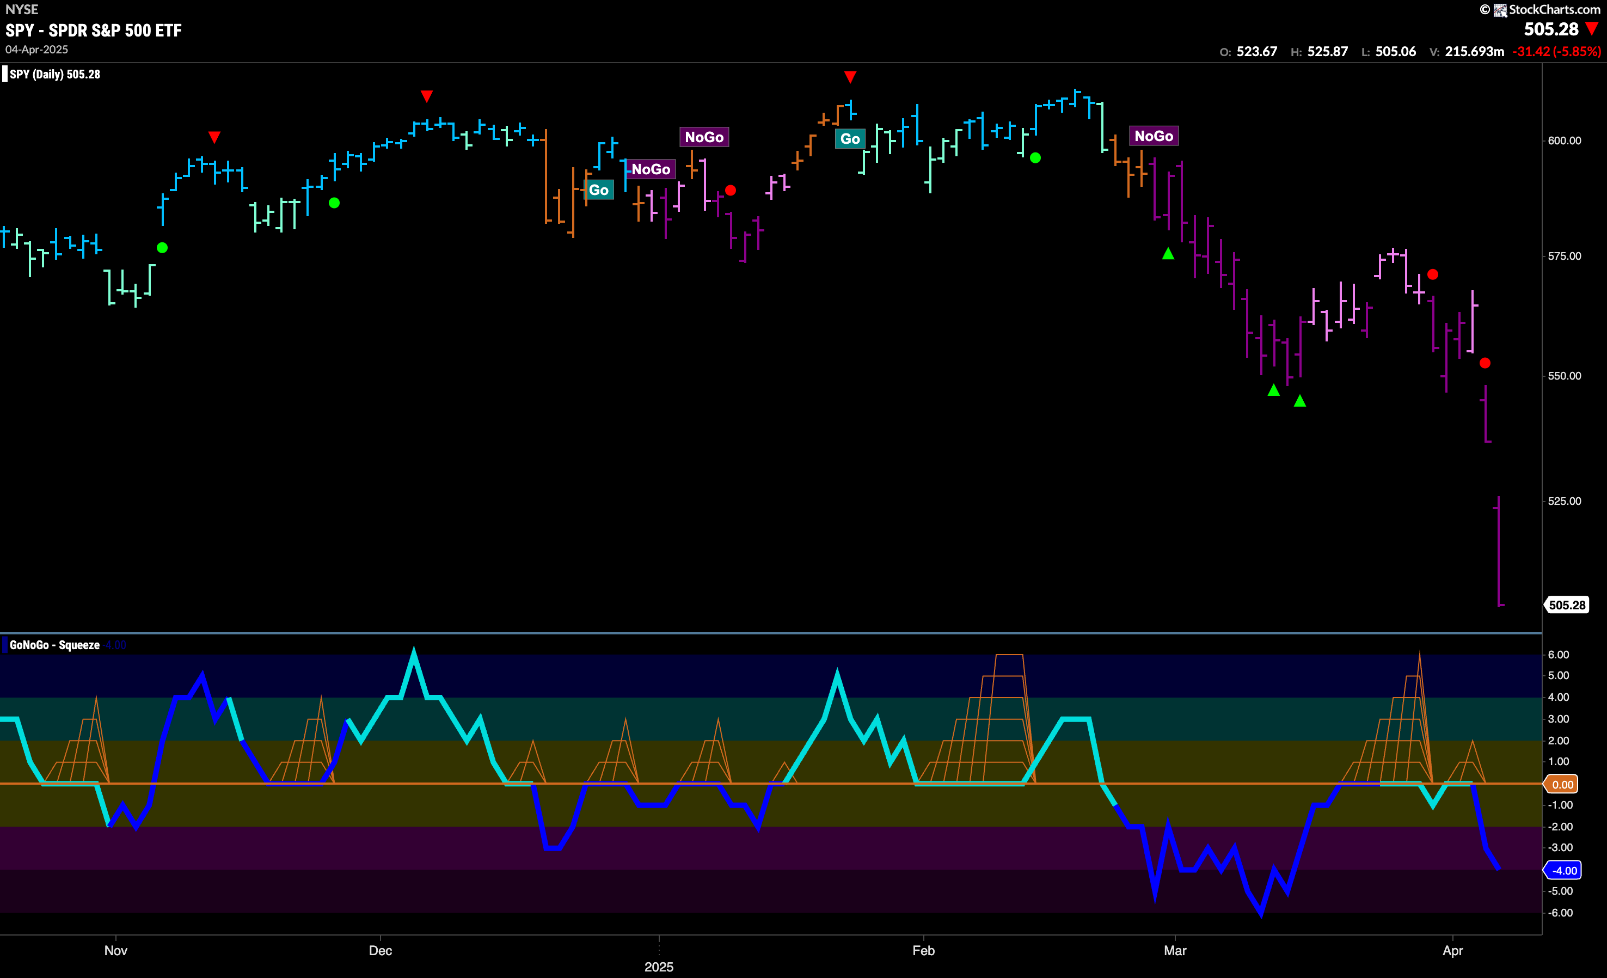
Task: Select the red circle beside the late-March pink bars
Action: tap(1433, 274)
